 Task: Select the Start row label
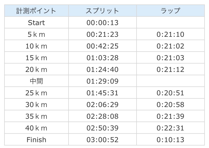36,23
